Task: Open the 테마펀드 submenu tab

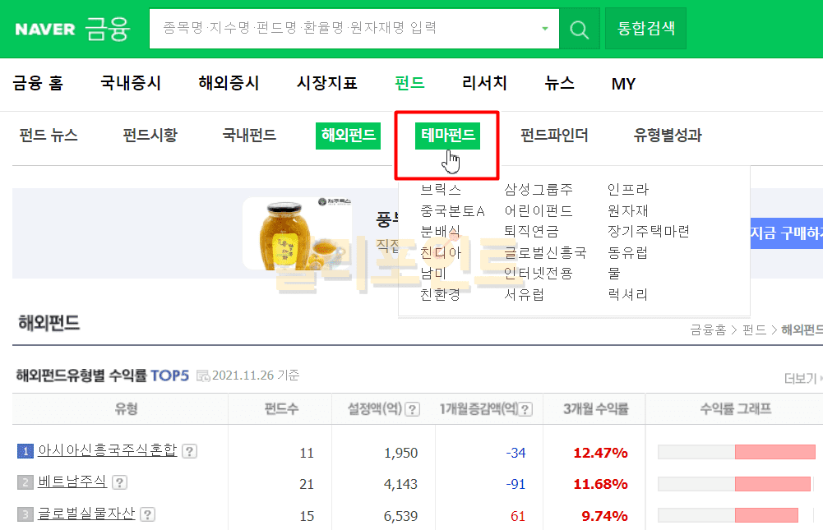Action: [448, 136]
